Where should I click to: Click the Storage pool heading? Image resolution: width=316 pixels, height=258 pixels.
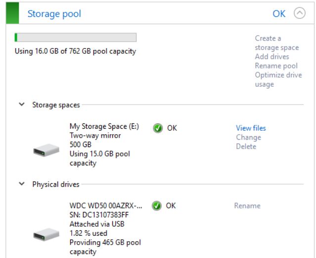[x=54, y=14]
